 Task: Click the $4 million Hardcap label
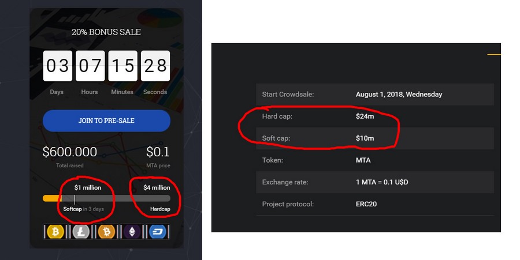pos(157,187)
